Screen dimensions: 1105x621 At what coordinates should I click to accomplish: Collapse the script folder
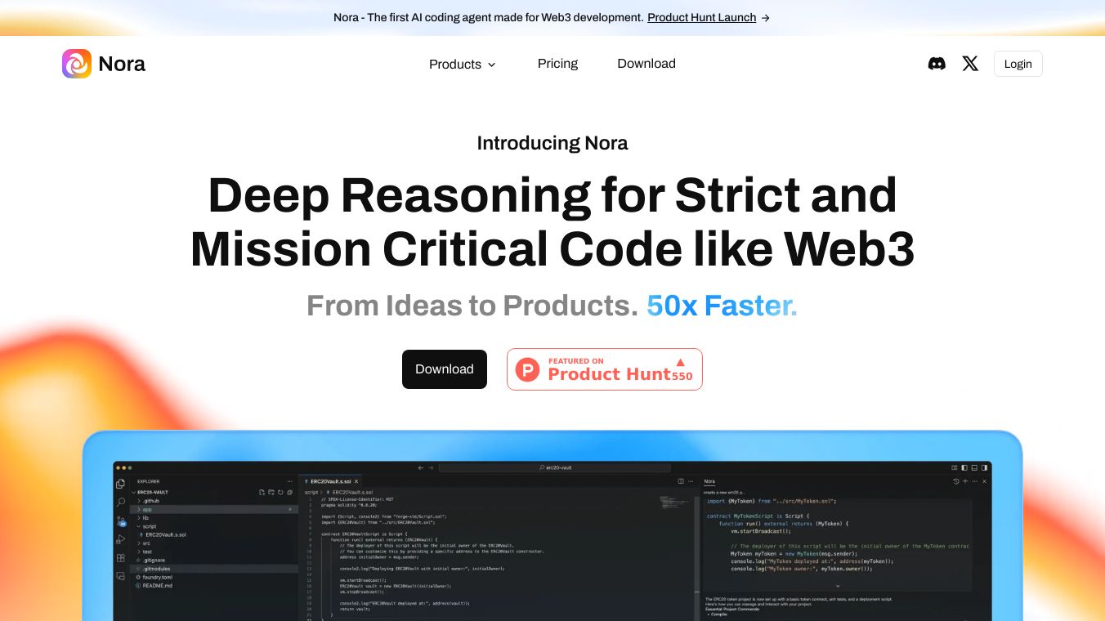point(148,526)
